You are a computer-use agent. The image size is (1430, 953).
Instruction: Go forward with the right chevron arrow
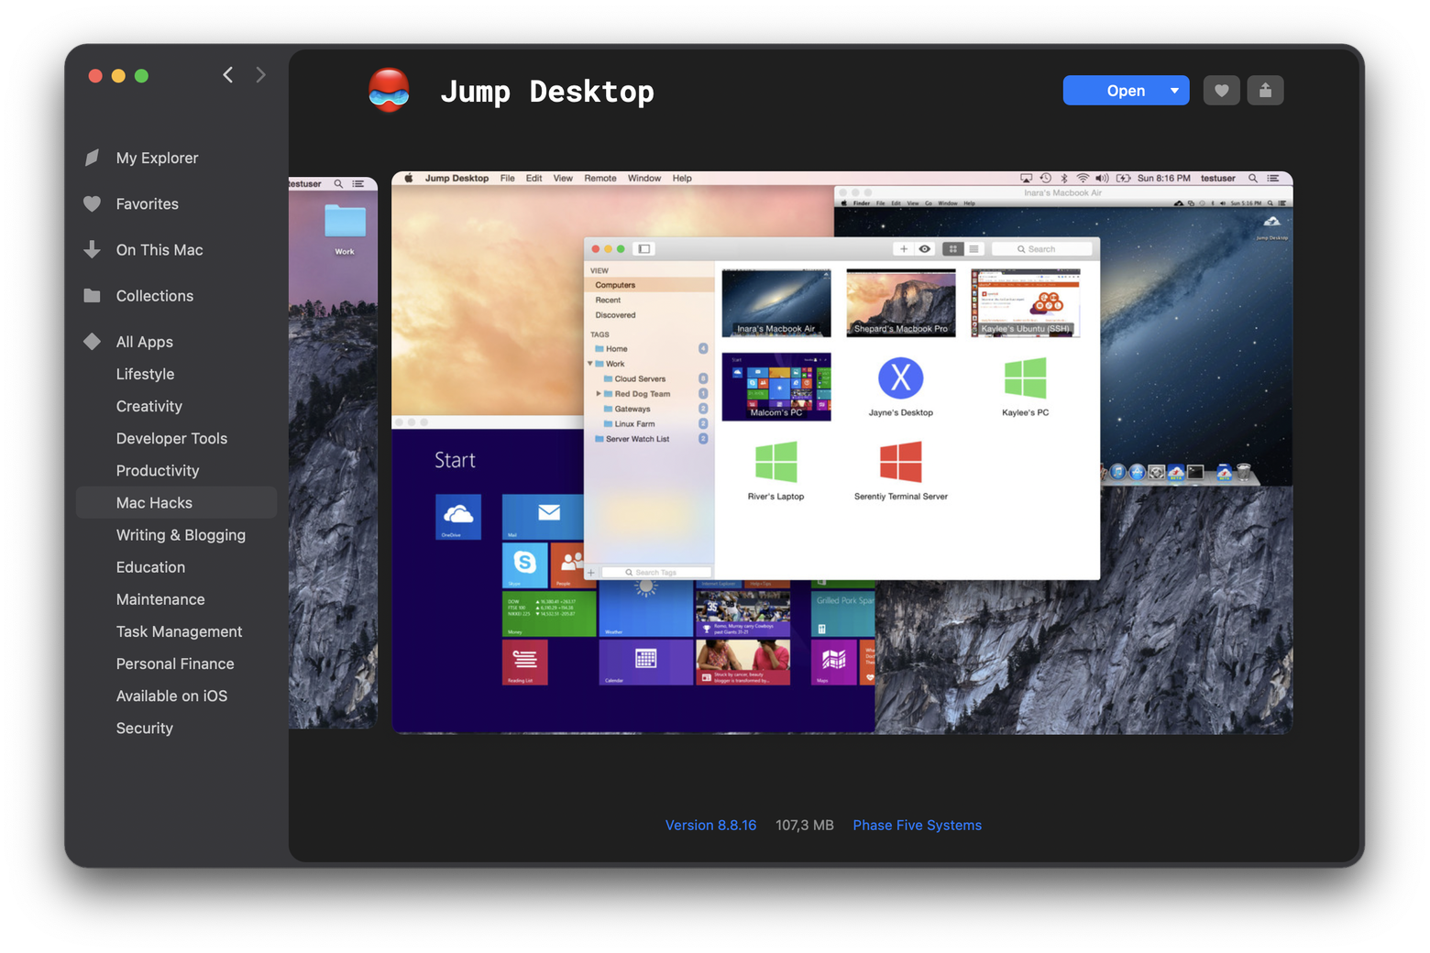(261, 75)
